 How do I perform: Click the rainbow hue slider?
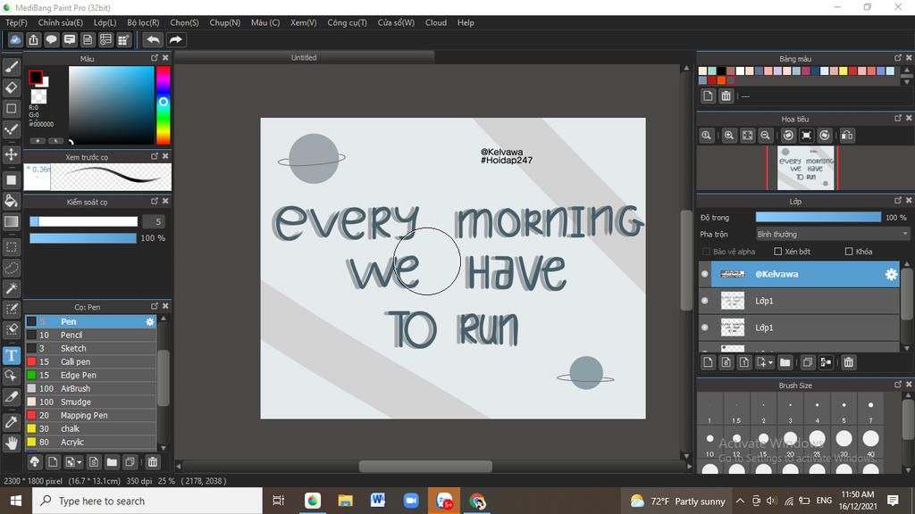point(164,105)
